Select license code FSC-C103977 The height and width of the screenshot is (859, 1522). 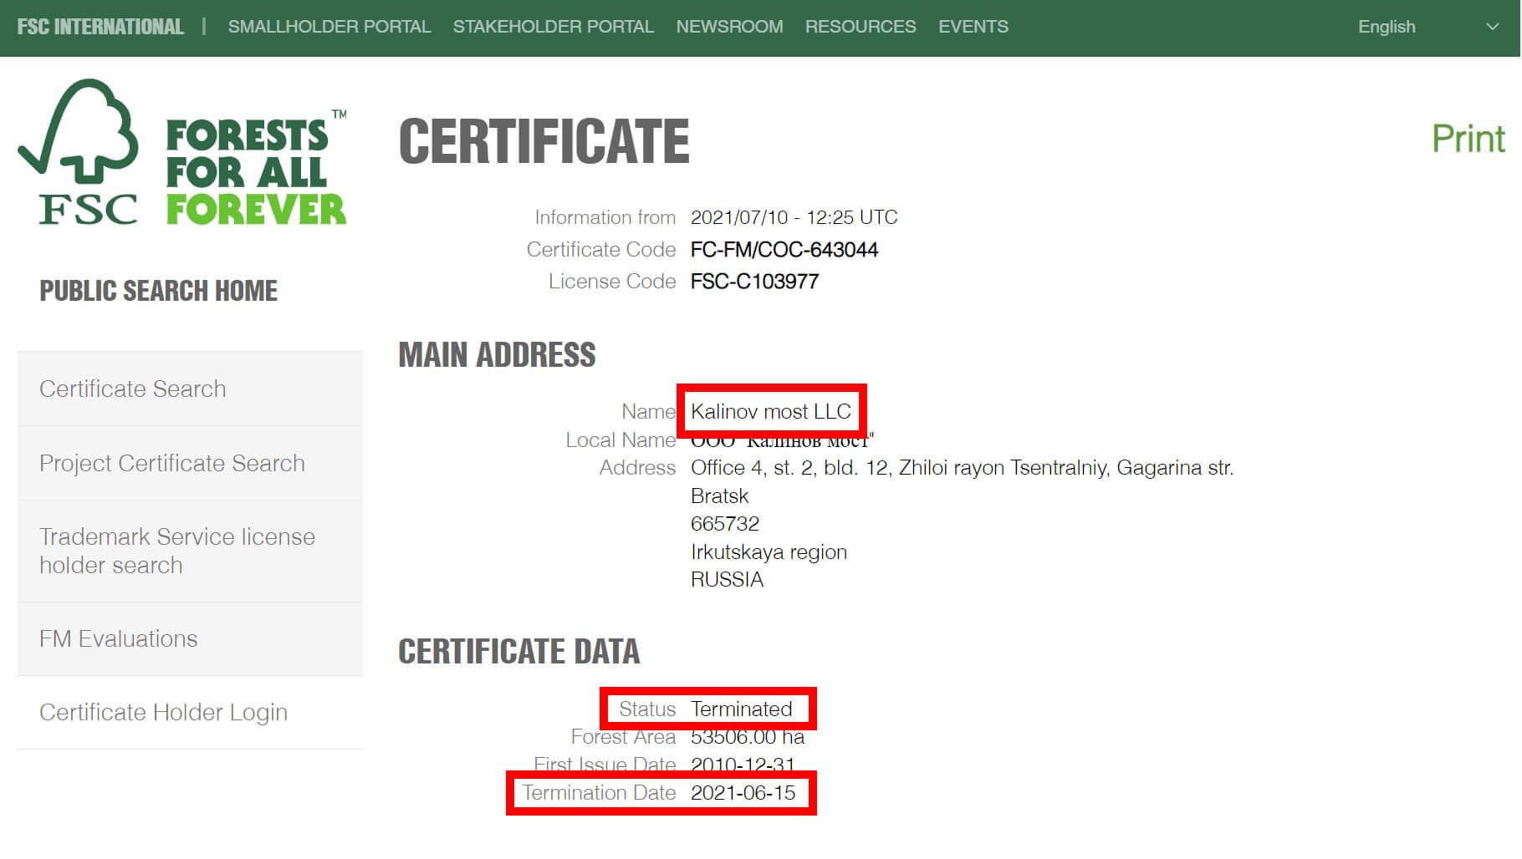coord(754,282)
